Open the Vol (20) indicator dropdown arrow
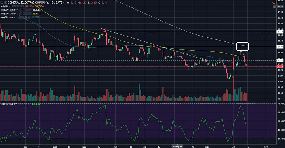 (x=9, y=6)
